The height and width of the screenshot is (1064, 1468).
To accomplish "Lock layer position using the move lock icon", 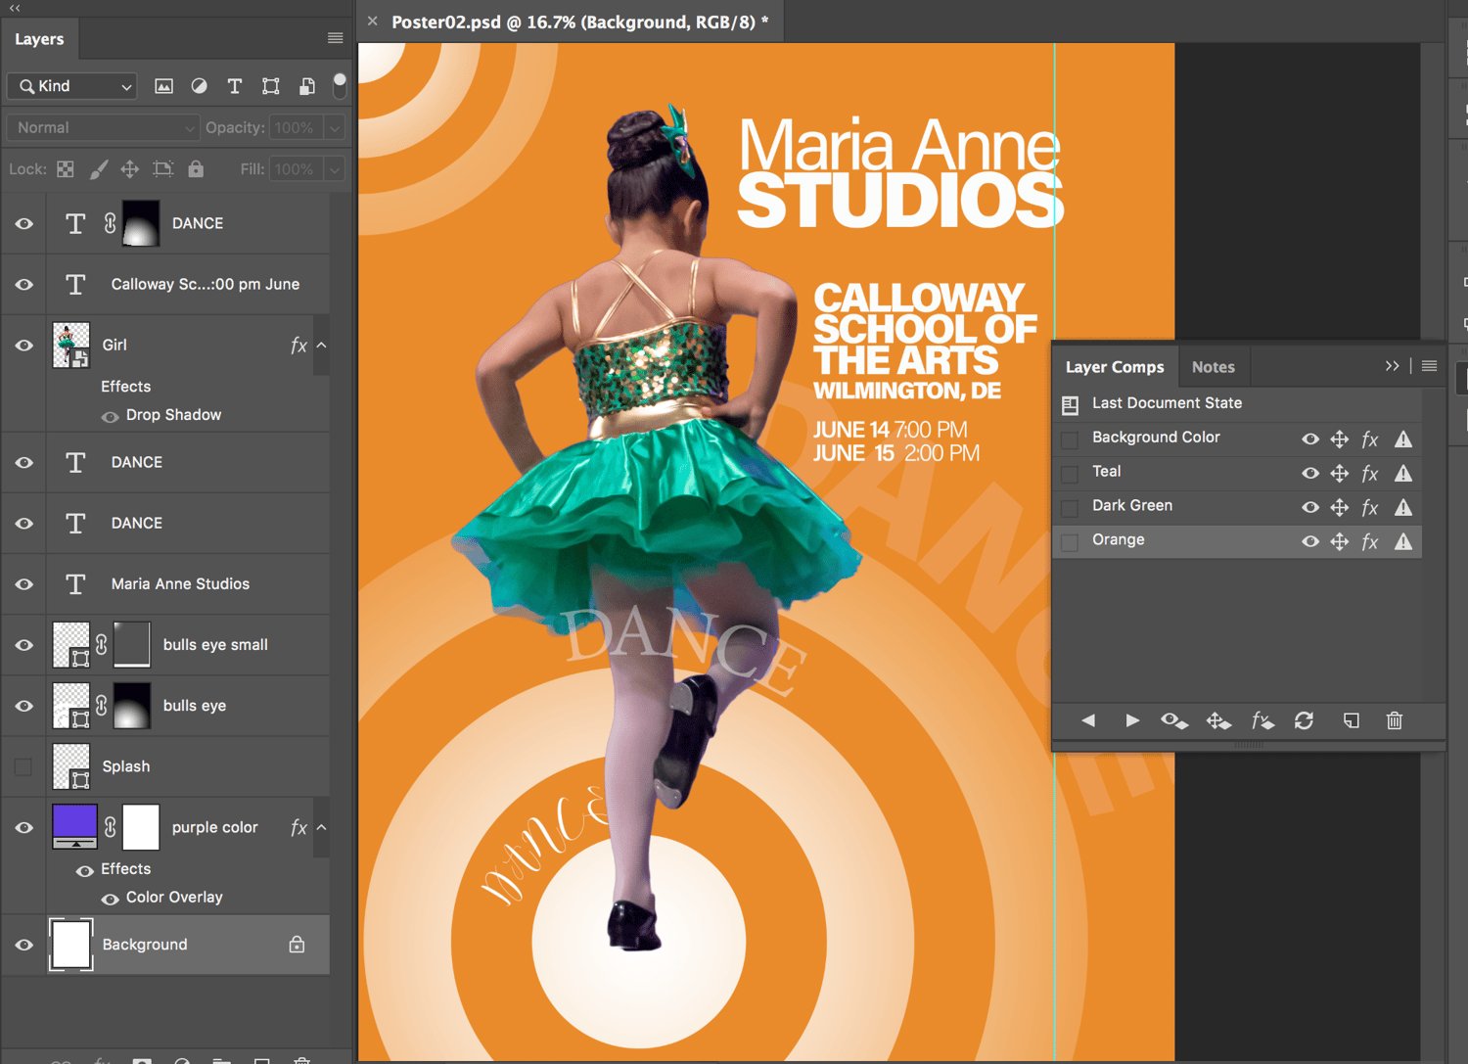I will pos(129,168).
